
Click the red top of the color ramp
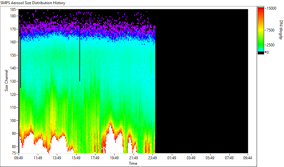(x=261, y=9)
